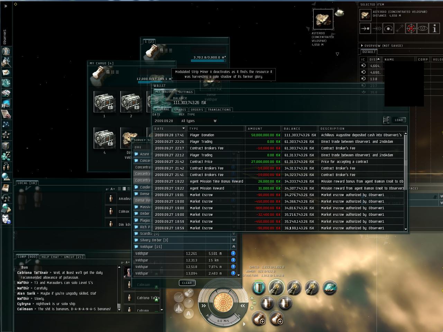
Task: Switch to the Orders tab in Wallet
Action: pos(197,110)
